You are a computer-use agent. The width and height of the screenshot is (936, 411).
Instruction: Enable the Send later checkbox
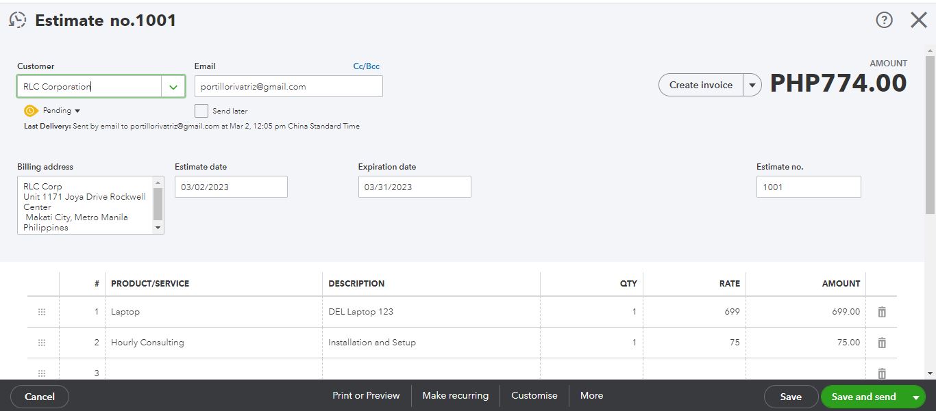click(201, 111)
